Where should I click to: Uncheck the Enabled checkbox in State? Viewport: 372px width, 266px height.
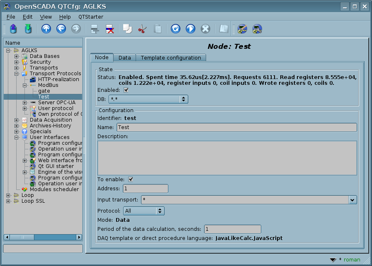tap(126, 90)
